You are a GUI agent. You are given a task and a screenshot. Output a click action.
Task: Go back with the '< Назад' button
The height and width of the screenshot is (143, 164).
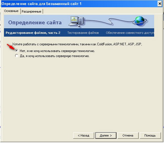pos(84,135)
